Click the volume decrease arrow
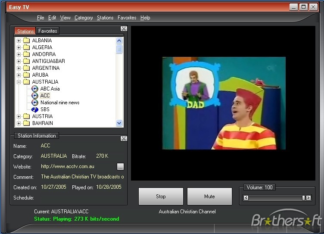Viewport: 324px width, 234px height. 246,198
